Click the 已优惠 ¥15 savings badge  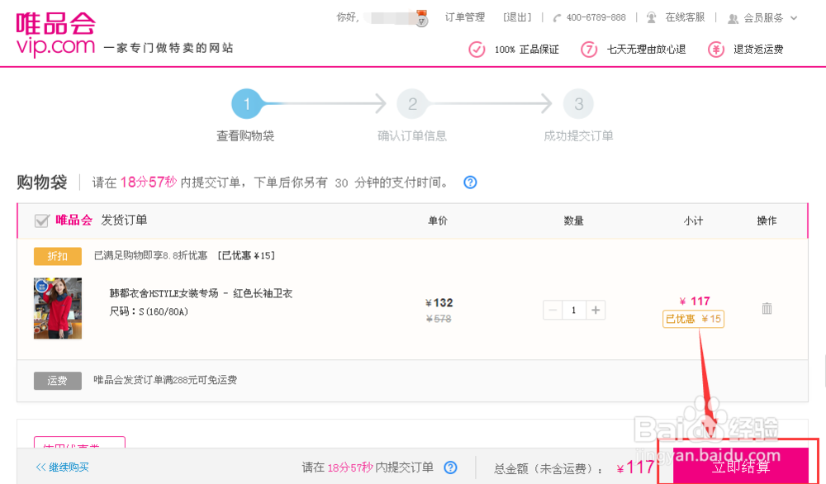693,319
